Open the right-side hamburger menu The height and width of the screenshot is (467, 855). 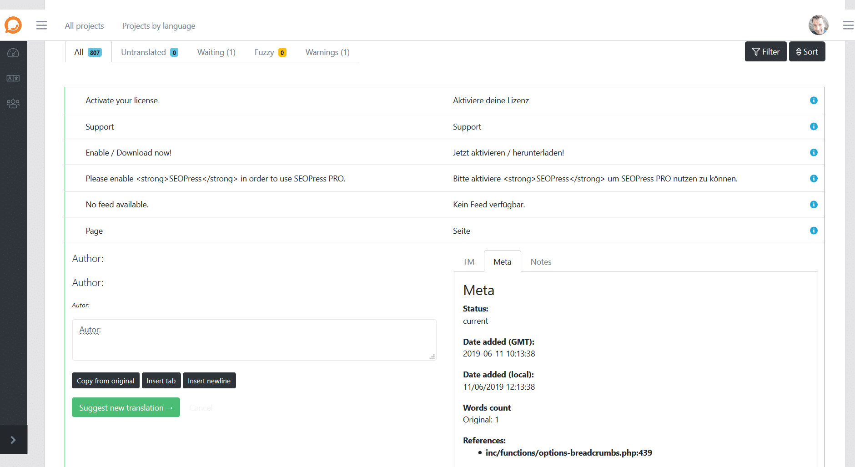(x=848, y=25)
